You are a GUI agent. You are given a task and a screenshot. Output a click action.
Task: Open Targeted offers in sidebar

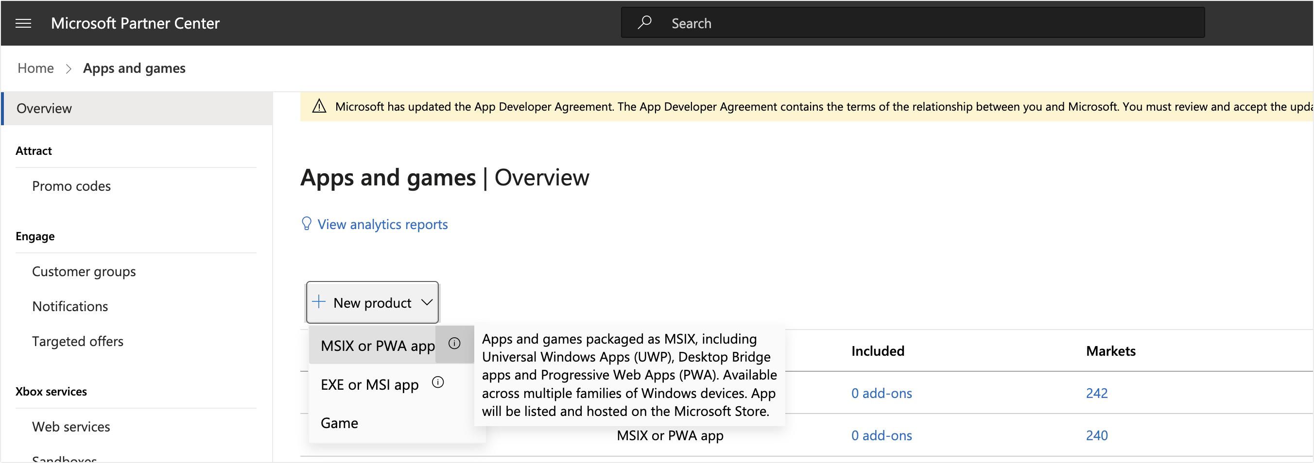click(x=78, y=341)
